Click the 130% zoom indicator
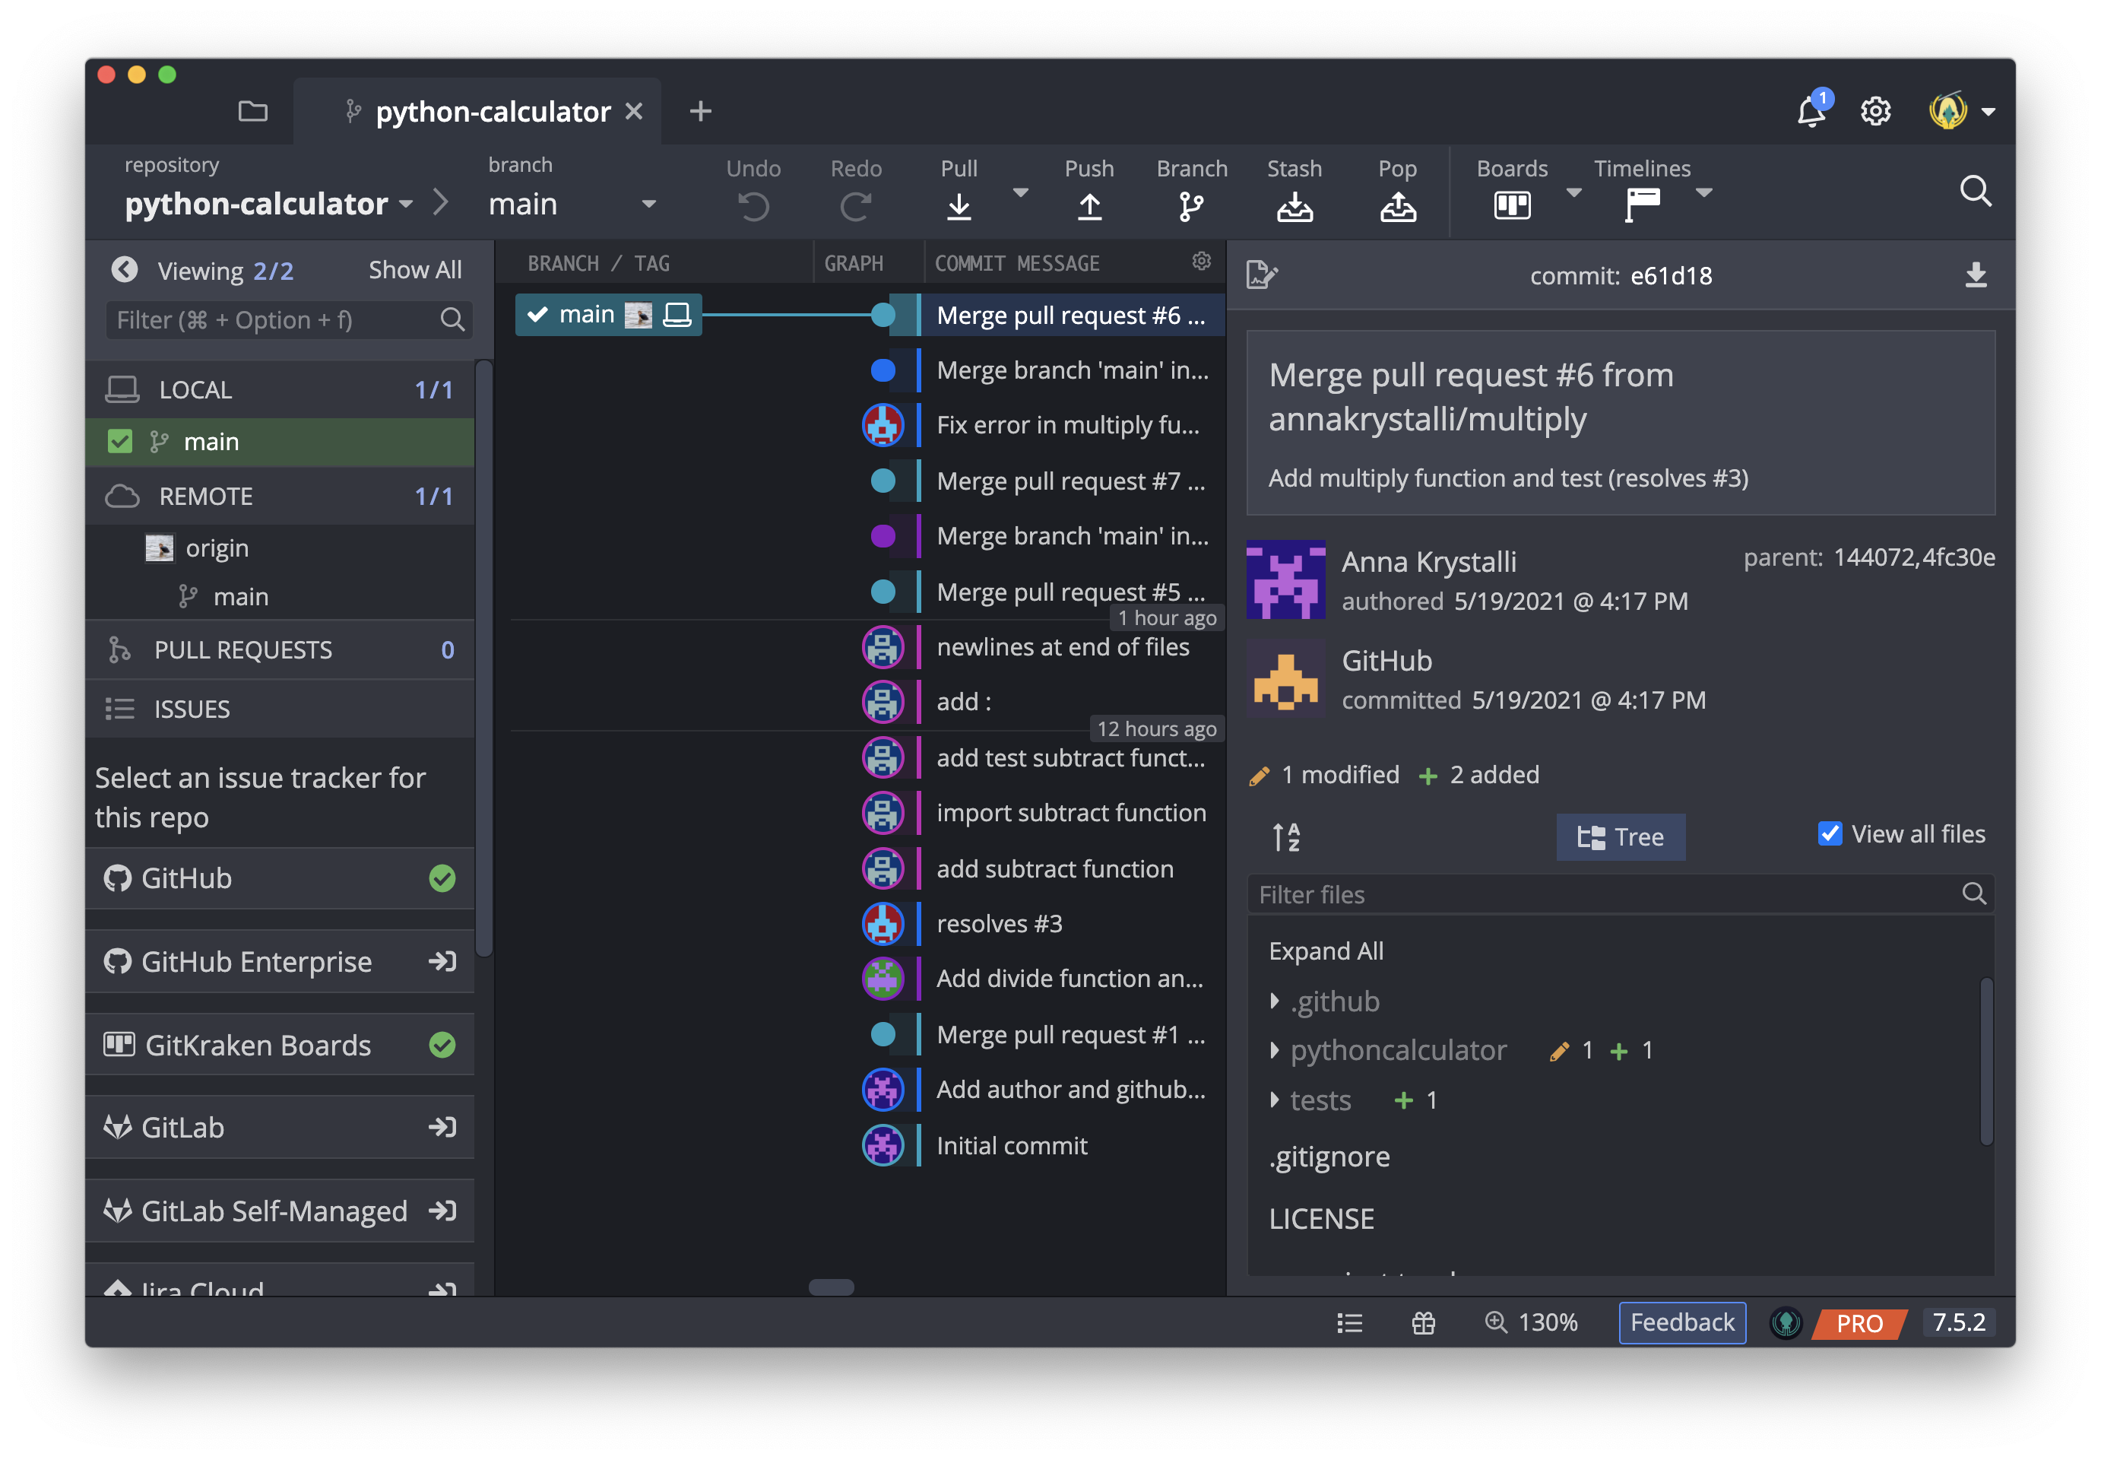This screenshot has height=1460, width=2101. click(x=1532, y=1323)
